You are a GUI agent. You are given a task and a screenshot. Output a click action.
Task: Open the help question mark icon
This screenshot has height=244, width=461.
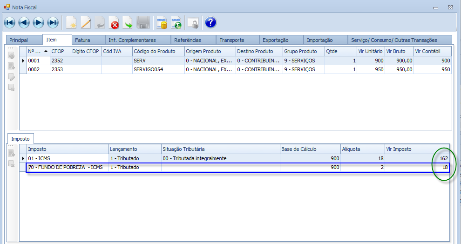click(x=210, y=22)
